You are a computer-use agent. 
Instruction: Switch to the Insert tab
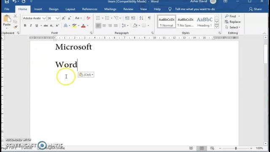38,9
